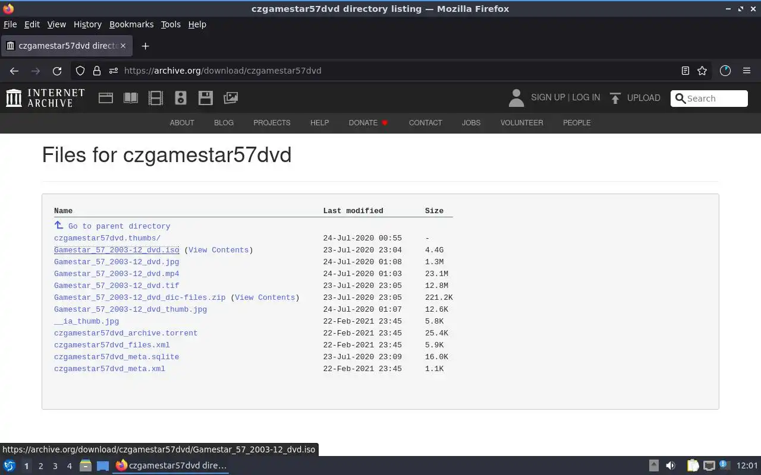Viewport: 761px width, 475px height.
Task: Open the CONTACT nav link
Action: tap(425, 123)
